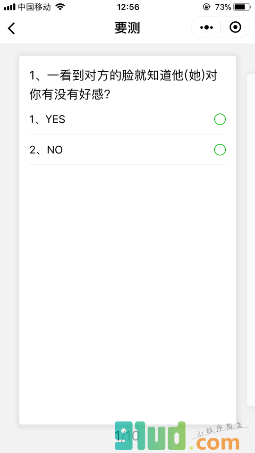Tap the battery indicator icon
This screenshot has width=255, height=453.
click(243, 7)
